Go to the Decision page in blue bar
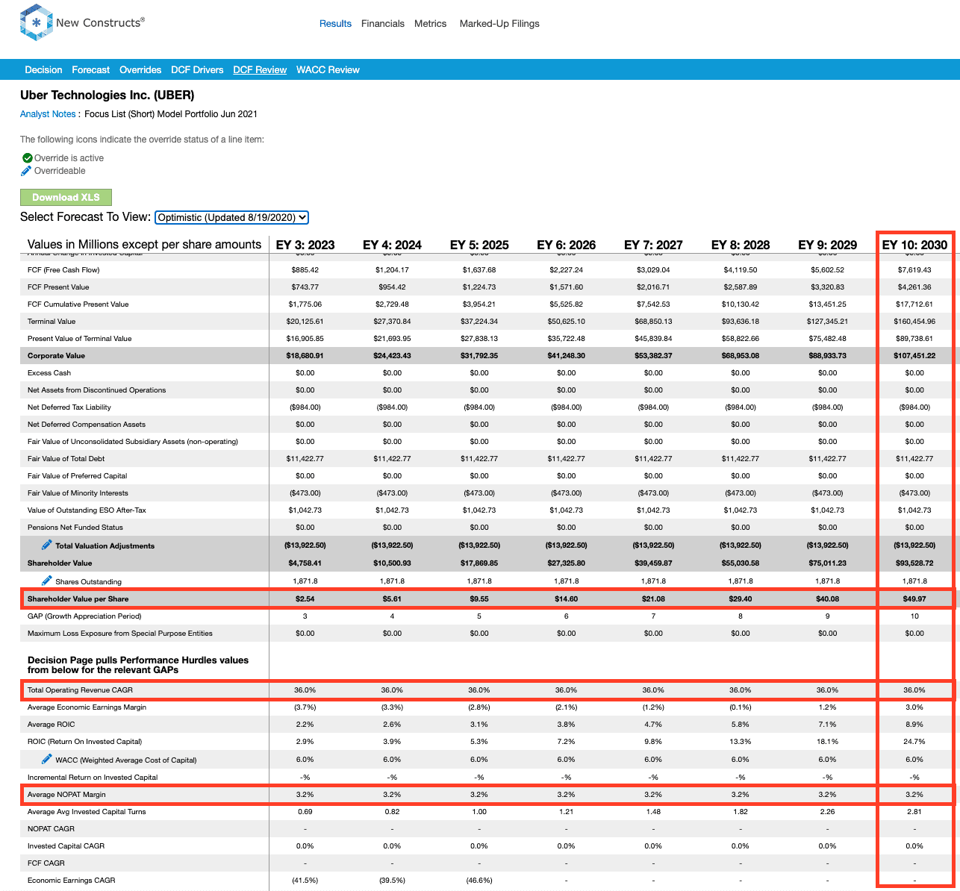The image size is (960, 891). (43, 70)
